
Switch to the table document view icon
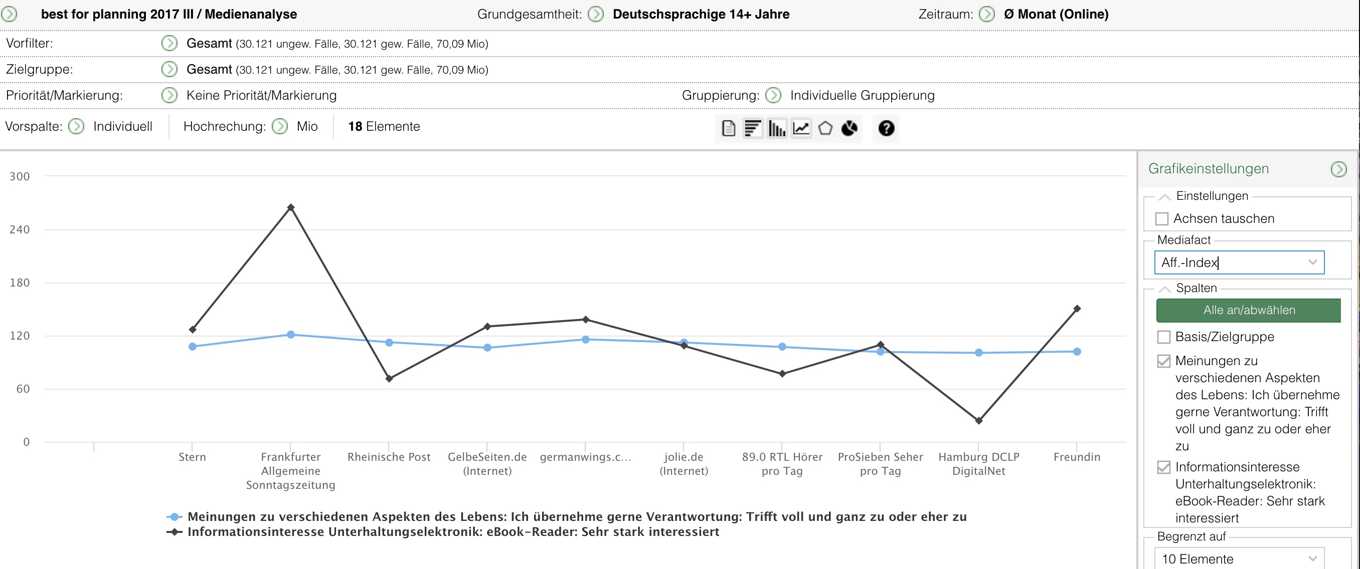point(728,128)
